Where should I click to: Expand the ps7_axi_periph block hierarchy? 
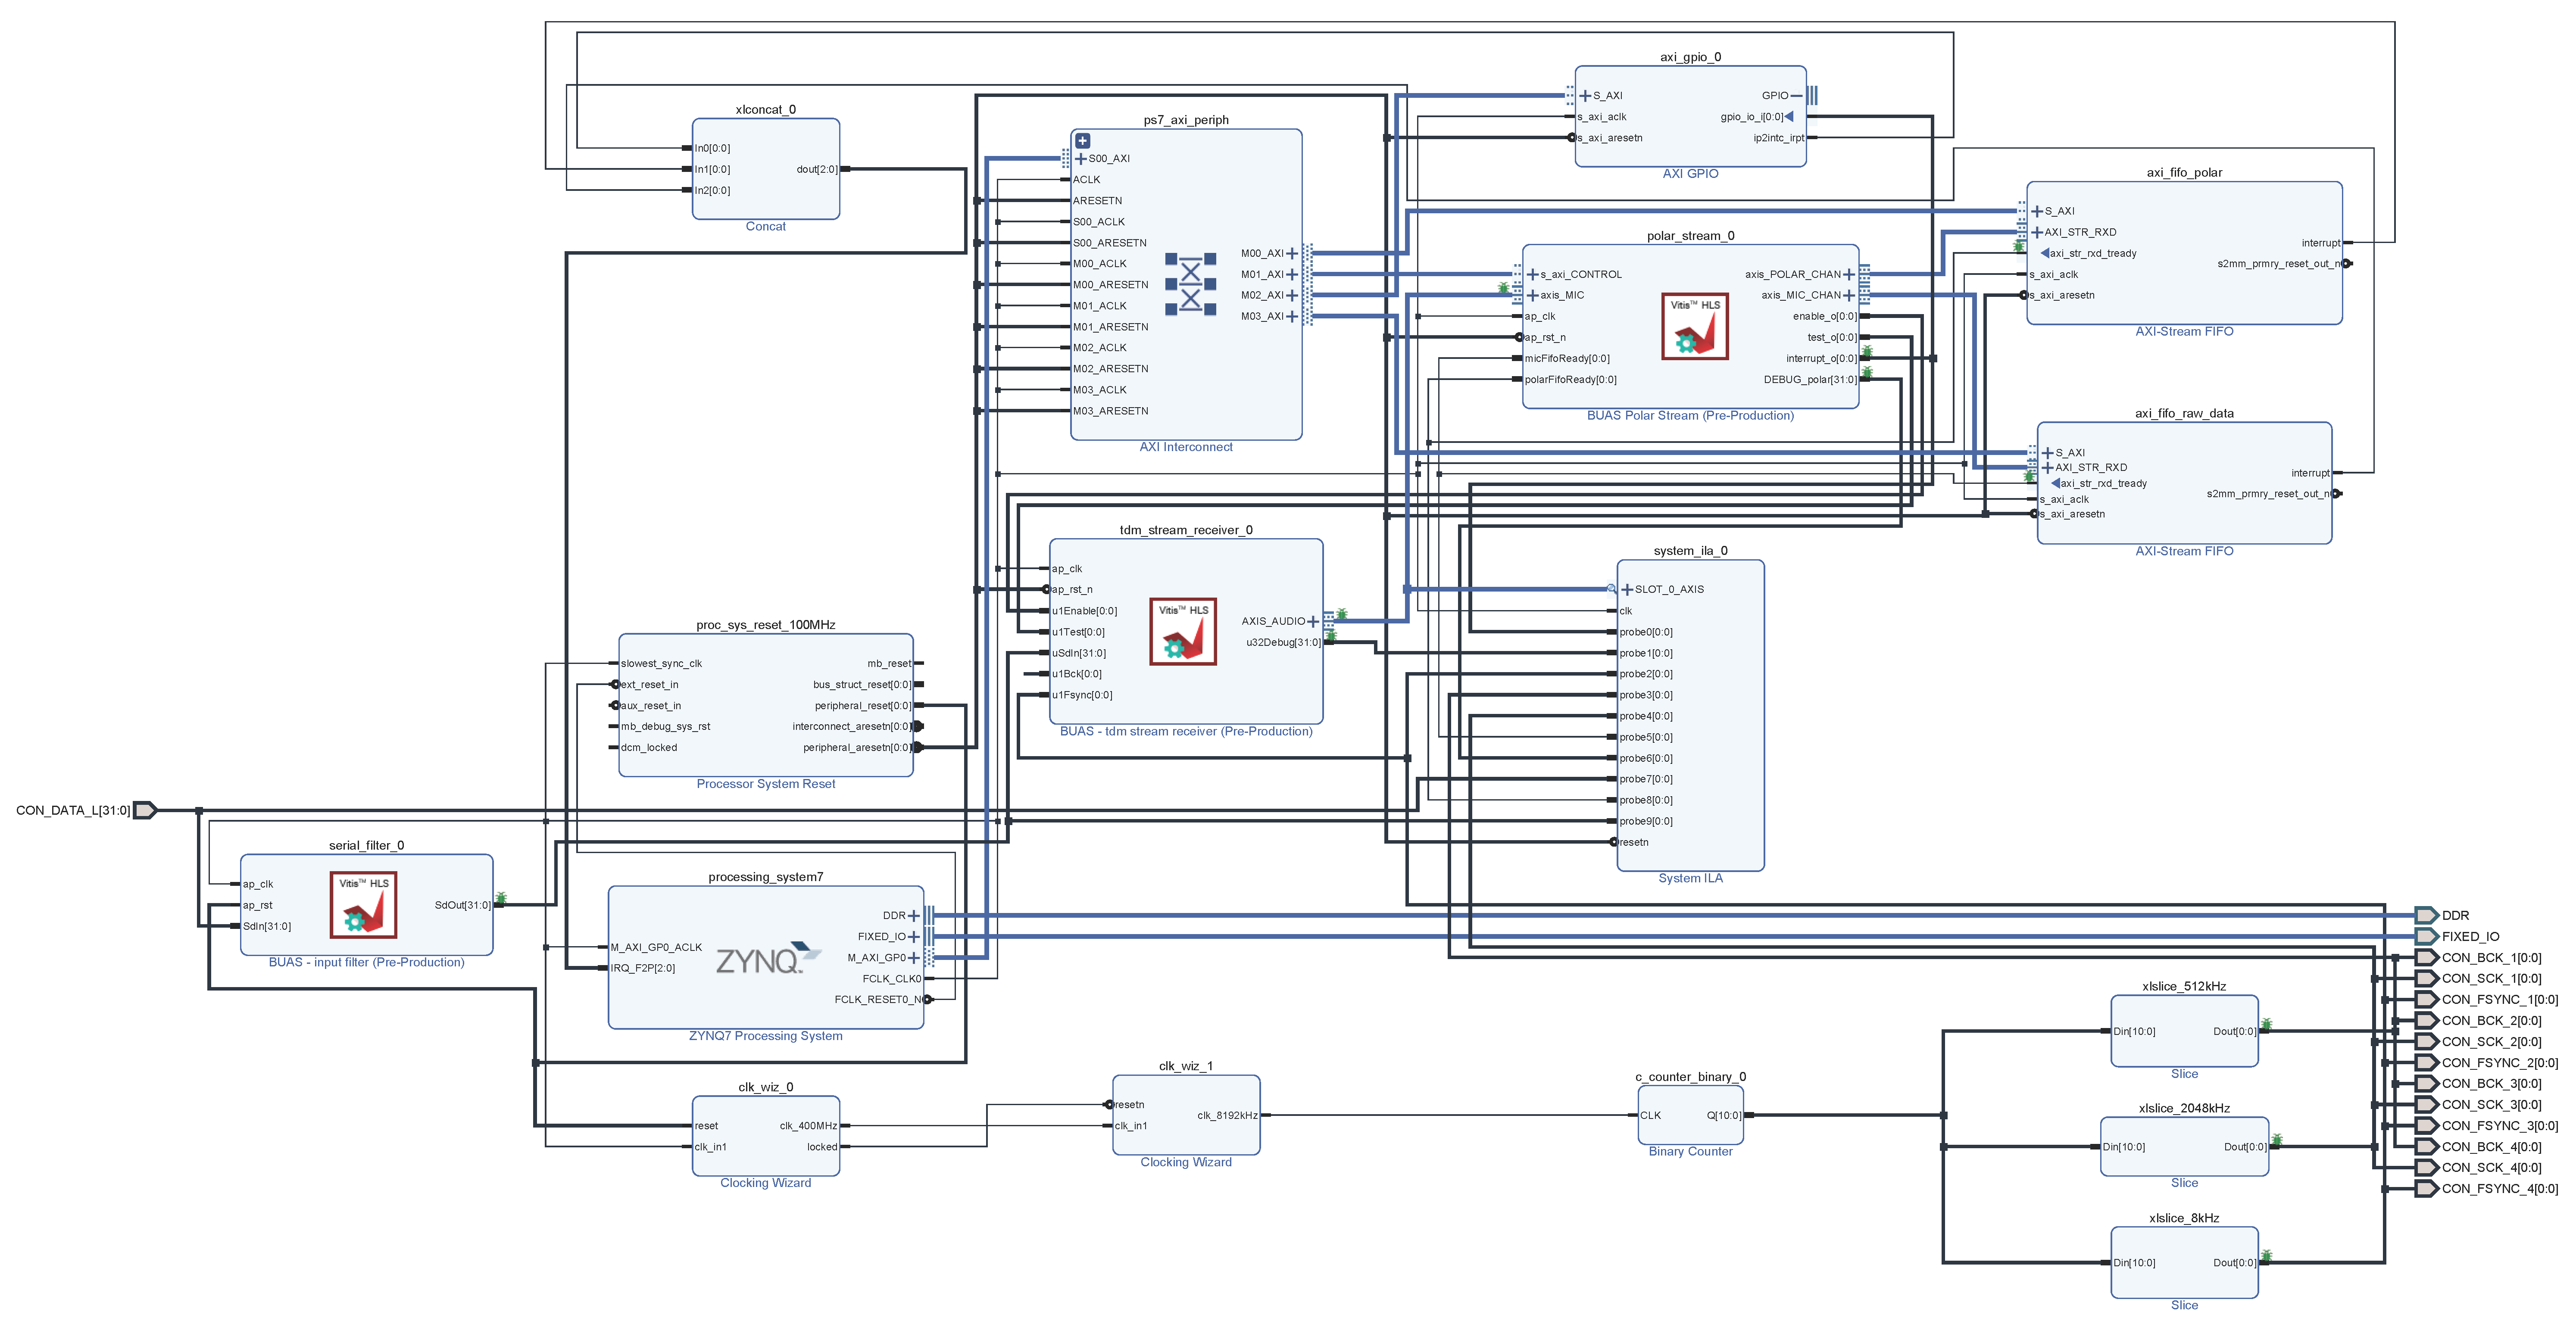tap(1082, 141)
